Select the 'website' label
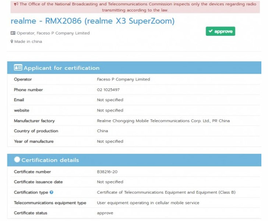Screen dimensions: 268x221 (x=21, y=110)
